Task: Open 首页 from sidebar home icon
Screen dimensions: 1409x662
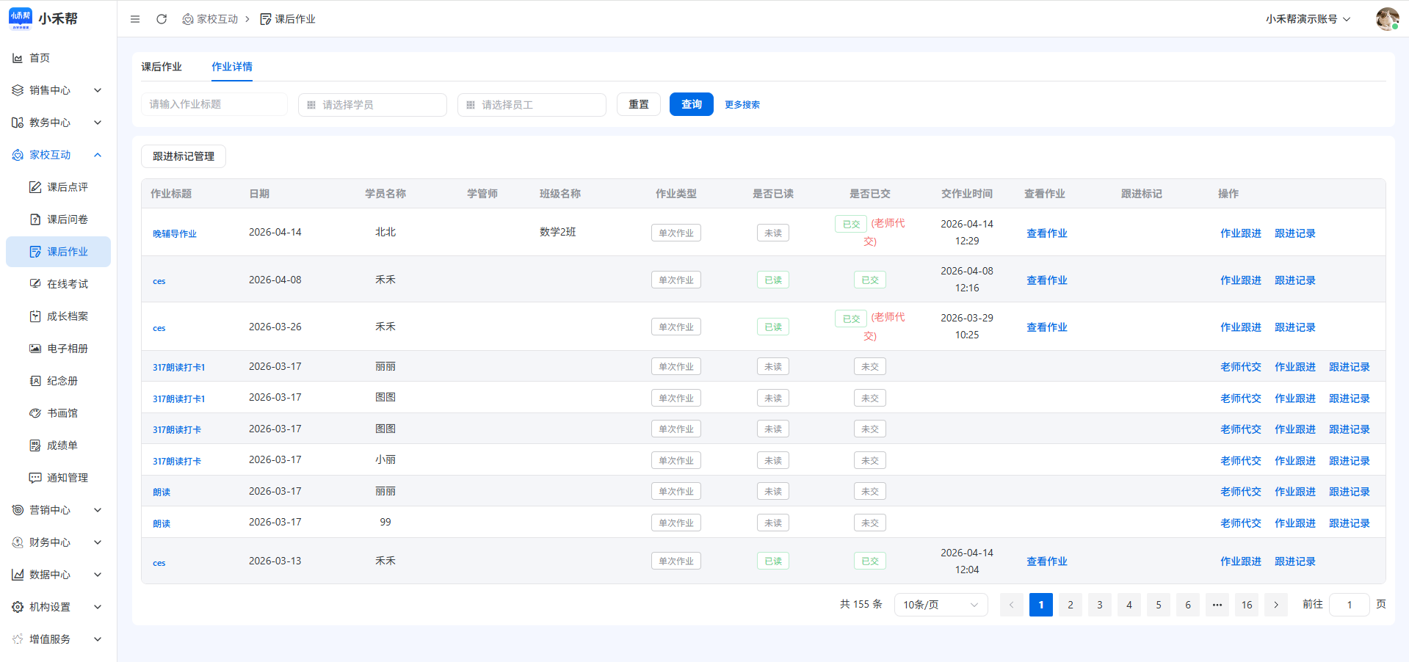Action: 18,58
